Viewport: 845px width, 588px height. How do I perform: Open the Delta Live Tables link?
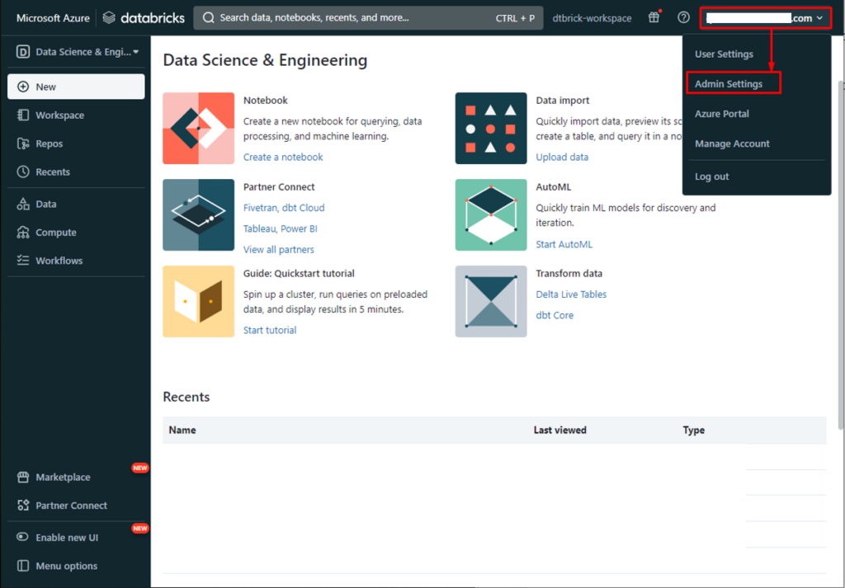click(571, 294)
